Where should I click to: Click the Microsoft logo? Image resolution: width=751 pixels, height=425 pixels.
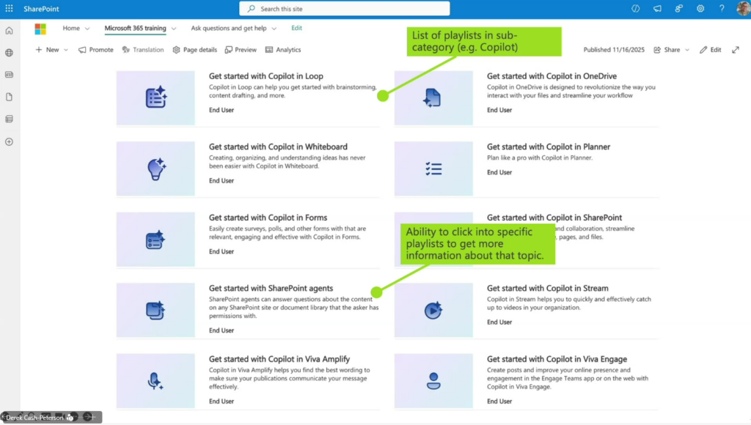point(40,29)
